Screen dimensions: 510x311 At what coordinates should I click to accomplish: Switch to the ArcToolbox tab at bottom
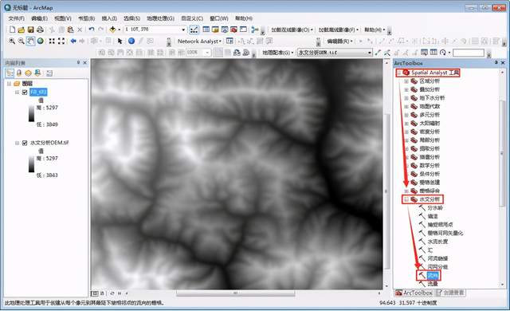pos(414,293)
